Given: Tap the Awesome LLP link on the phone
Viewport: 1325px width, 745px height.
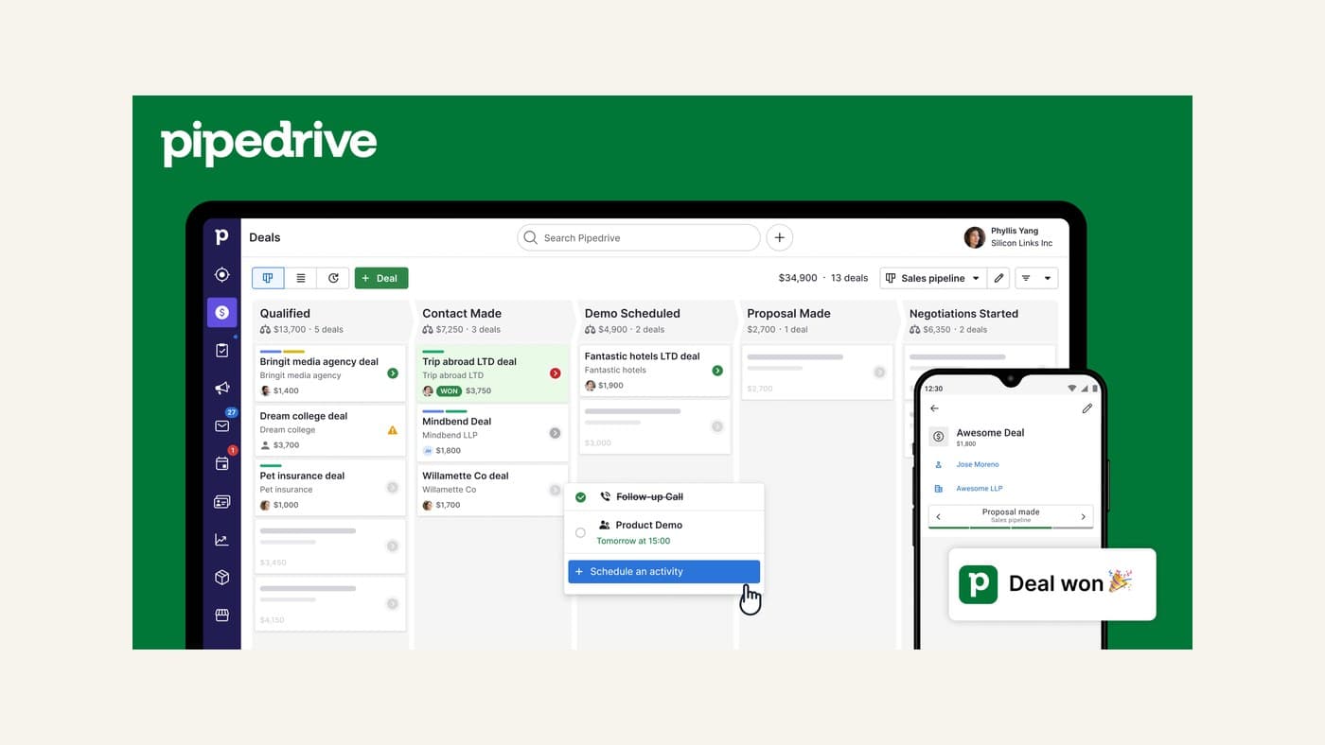Looking at the screenshot, I should pyautogui.click(x=979, y=489).
